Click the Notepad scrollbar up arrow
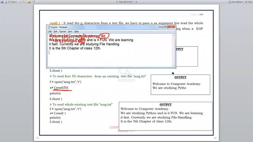The width and height of the screenshot is (253, 142). coord(174,35)
